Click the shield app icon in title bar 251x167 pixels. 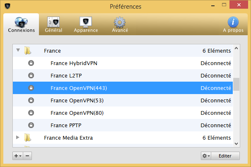[7, 6]
